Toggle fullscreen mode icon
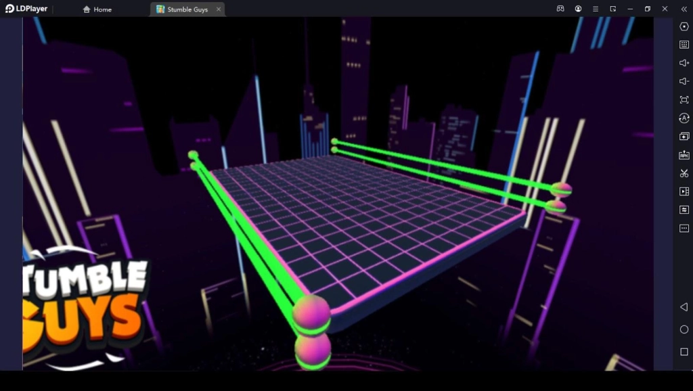The height and width of the screenshot is (391, 693). coord(684,100)
